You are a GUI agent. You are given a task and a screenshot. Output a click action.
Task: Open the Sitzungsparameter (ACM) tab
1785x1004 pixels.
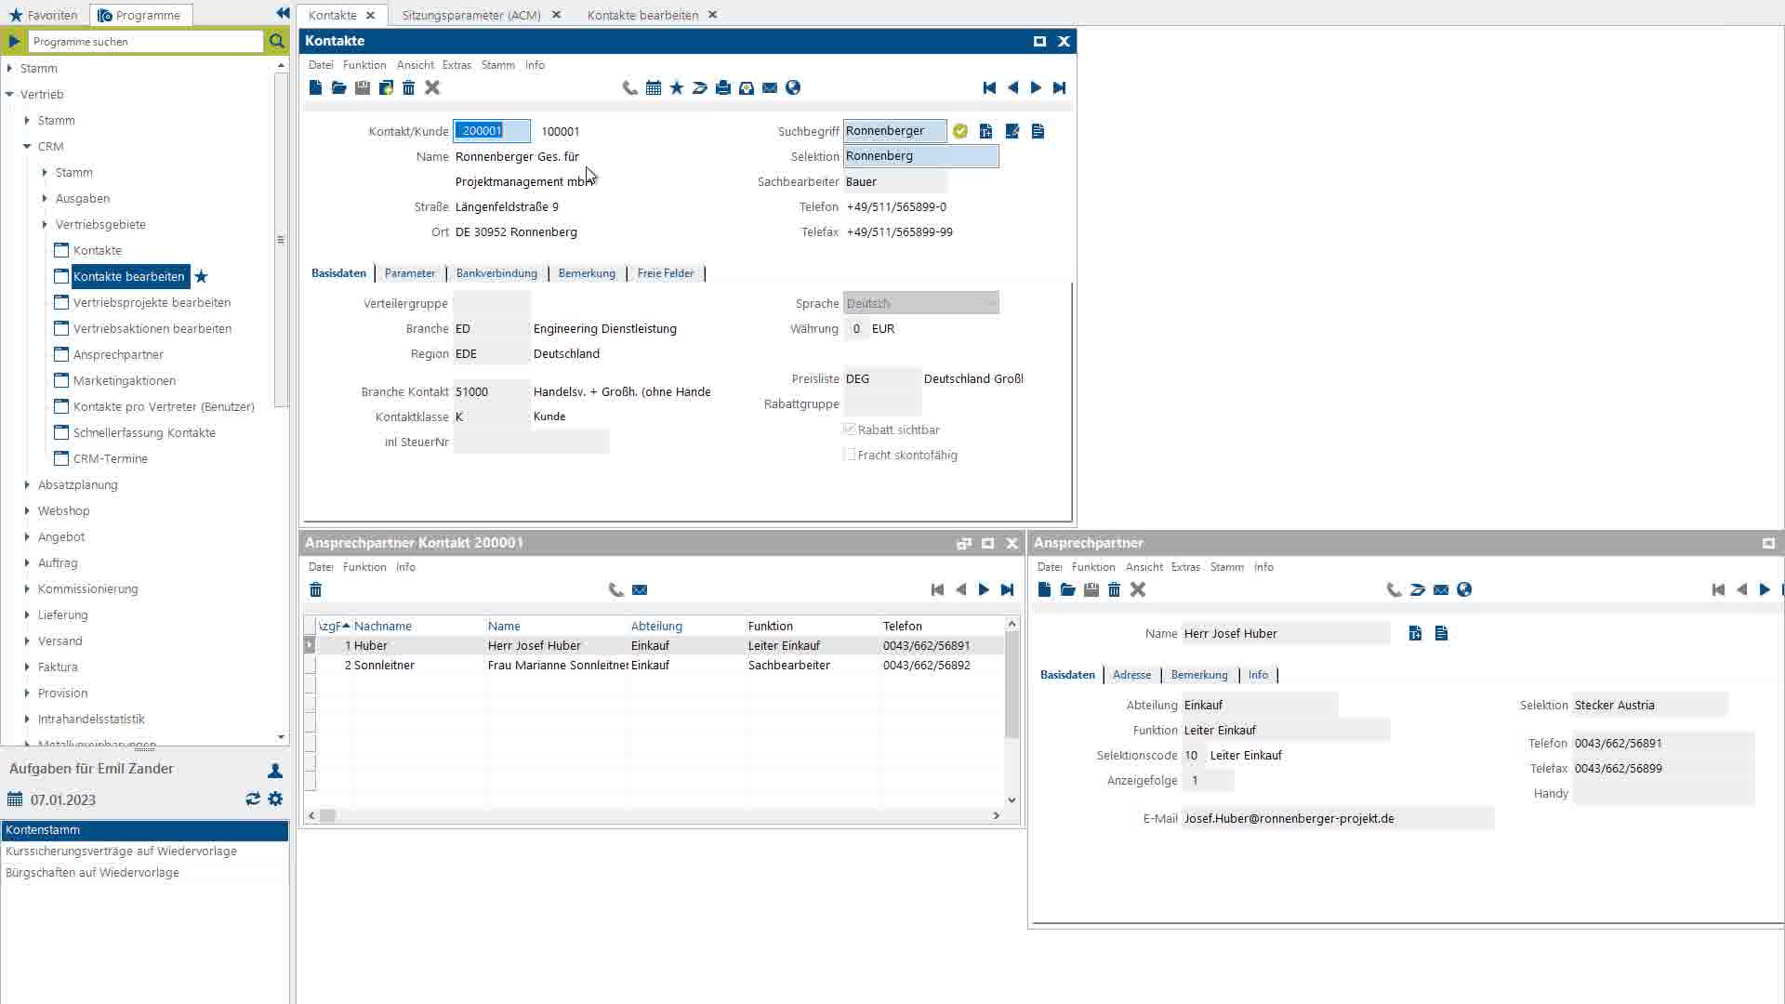pos(471,15)
